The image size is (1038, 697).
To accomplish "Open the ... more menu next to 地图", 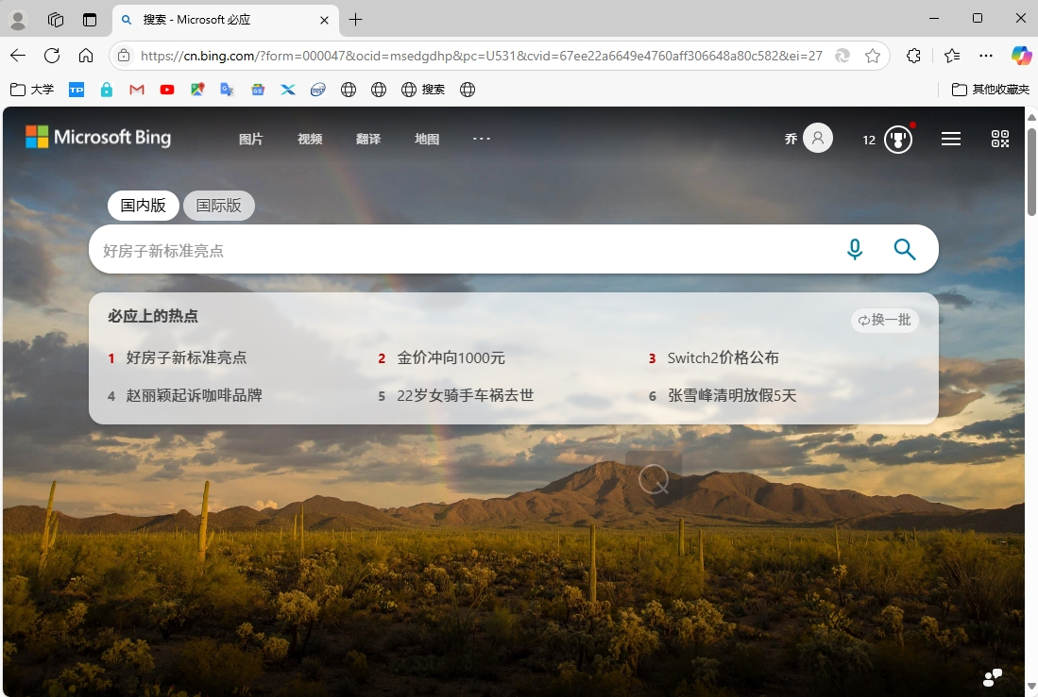I will [x=482, y=139].
